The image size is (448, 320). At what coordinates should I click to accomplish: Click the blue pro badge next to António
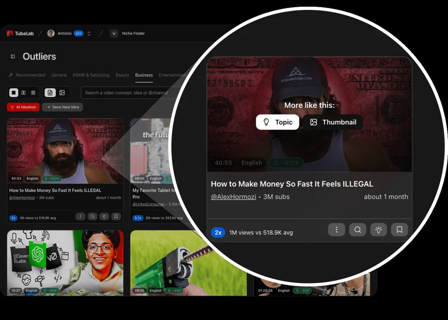78,34
